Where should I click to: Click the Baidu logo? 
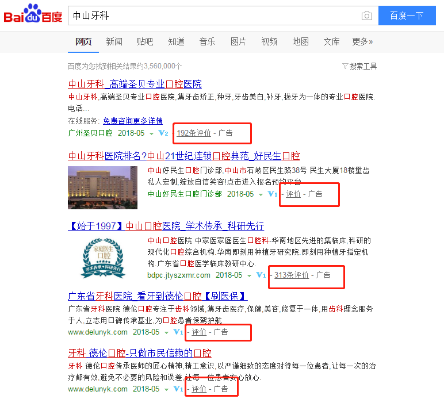click(33, 14)
